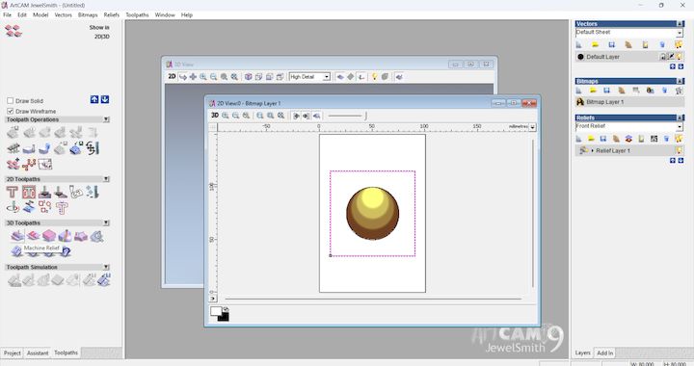Switch to the Layers tab
Viewport: 694px width, 366px height.
582,353
